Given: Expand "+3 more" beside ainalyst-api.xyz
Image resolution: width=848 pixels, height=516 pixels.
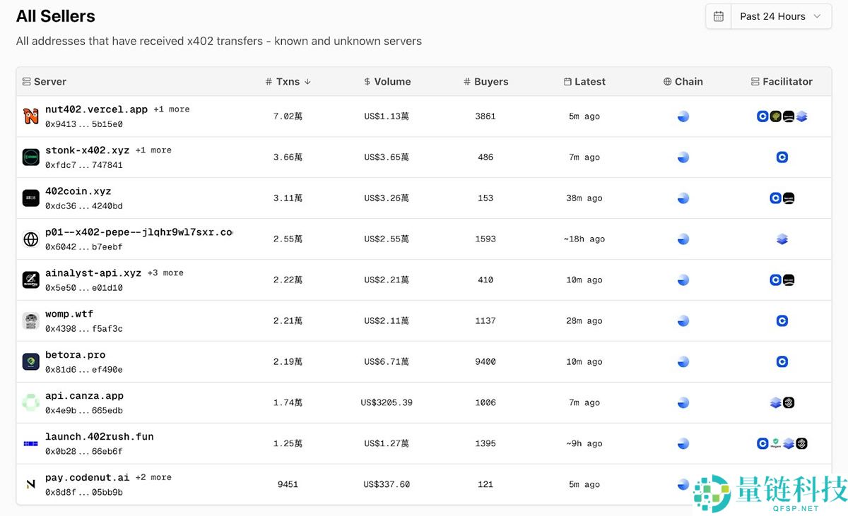Looking at the screenshot, I should [x=165, y=273].
